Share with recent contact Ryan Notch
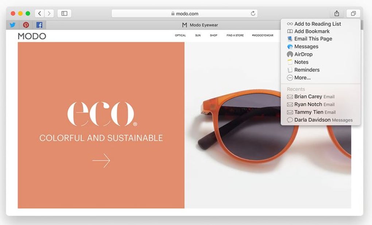372x225 pixels. (321, 104)
